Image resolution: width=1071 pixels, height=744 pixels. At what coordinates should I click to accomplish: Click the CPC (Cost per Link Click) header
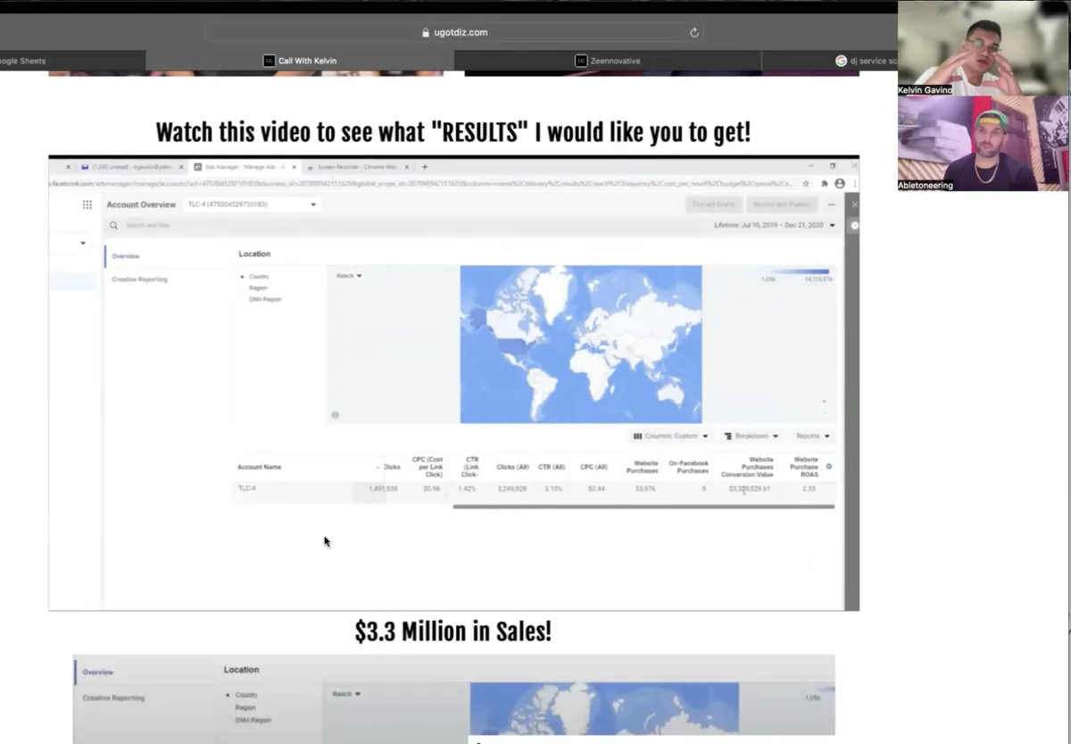pos(427,467)
